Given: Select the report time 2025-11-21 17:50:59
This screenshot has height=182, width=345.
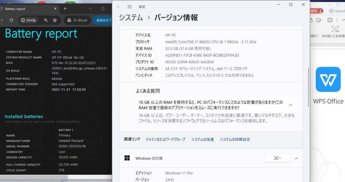Looking at the screenshot, I should 69,89.
